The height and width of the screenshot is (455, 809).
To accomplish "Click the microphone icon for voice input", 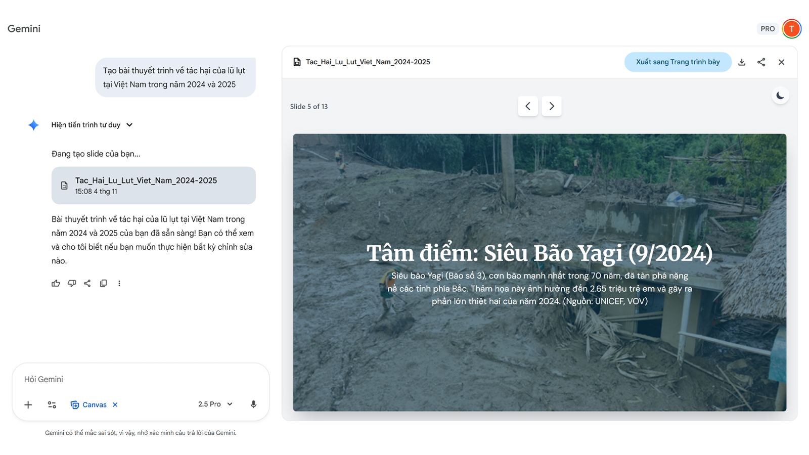I will pyautogui.click(x=253, y=404).
